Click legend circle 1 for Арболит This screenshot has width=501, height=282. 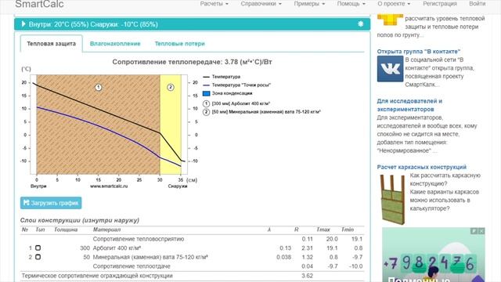[x=206, y=103]
